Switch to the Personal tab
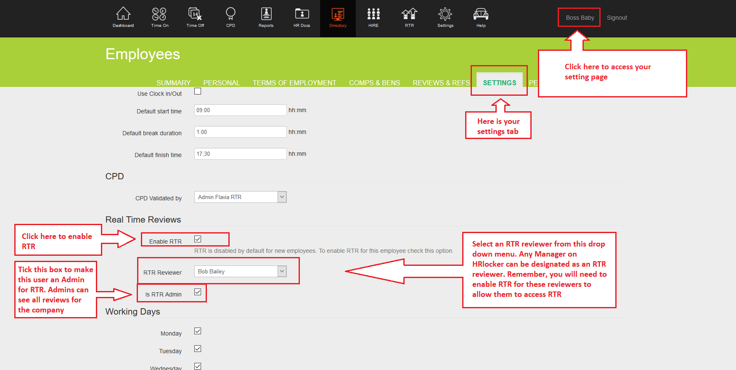Viewport: 736px width, 370px height. (221, 83)
